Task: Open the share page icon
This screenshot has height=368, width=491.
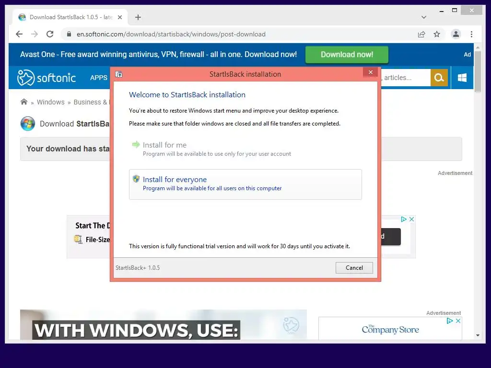Action: coord(421,34)
